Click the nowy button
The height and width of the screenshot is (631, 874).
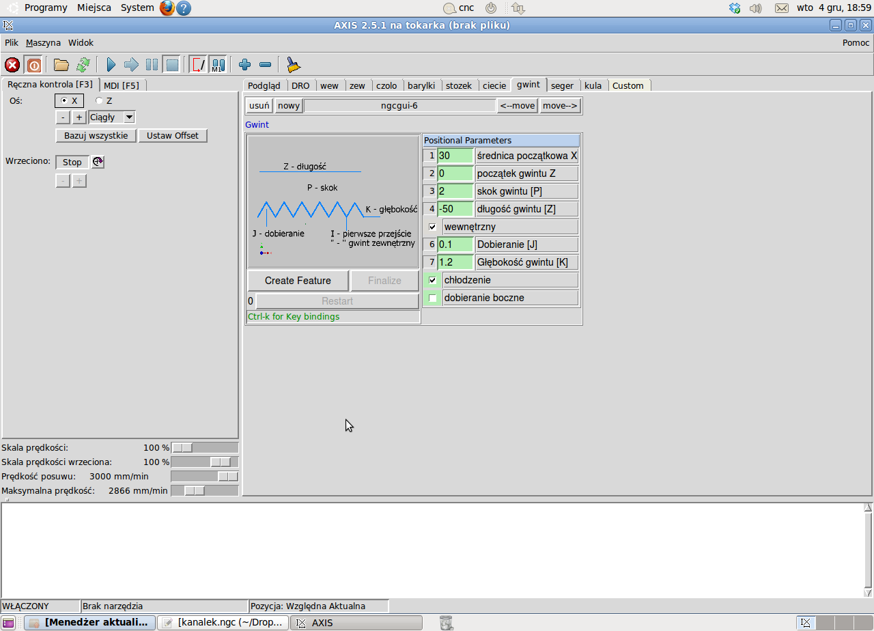(289, 105)
